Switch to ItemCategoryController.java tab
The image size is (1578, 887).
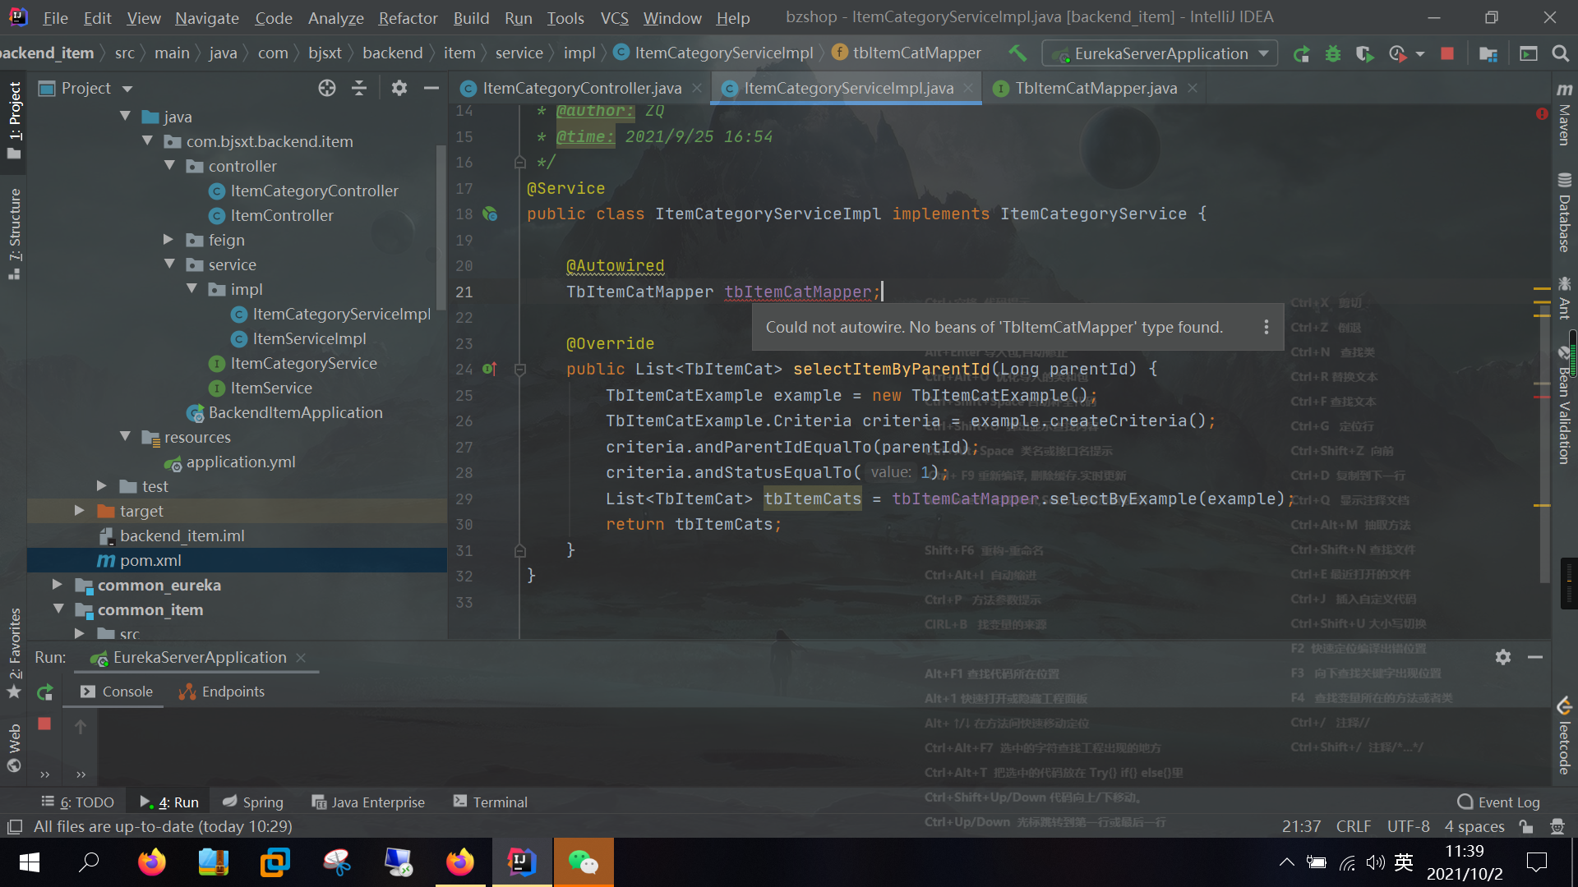(581, 88)
